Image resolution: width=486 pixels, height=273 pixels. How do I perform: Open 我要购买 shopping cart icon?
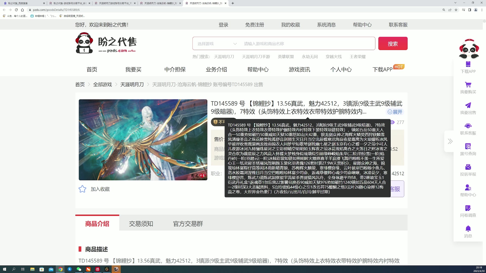click(468, 85)
